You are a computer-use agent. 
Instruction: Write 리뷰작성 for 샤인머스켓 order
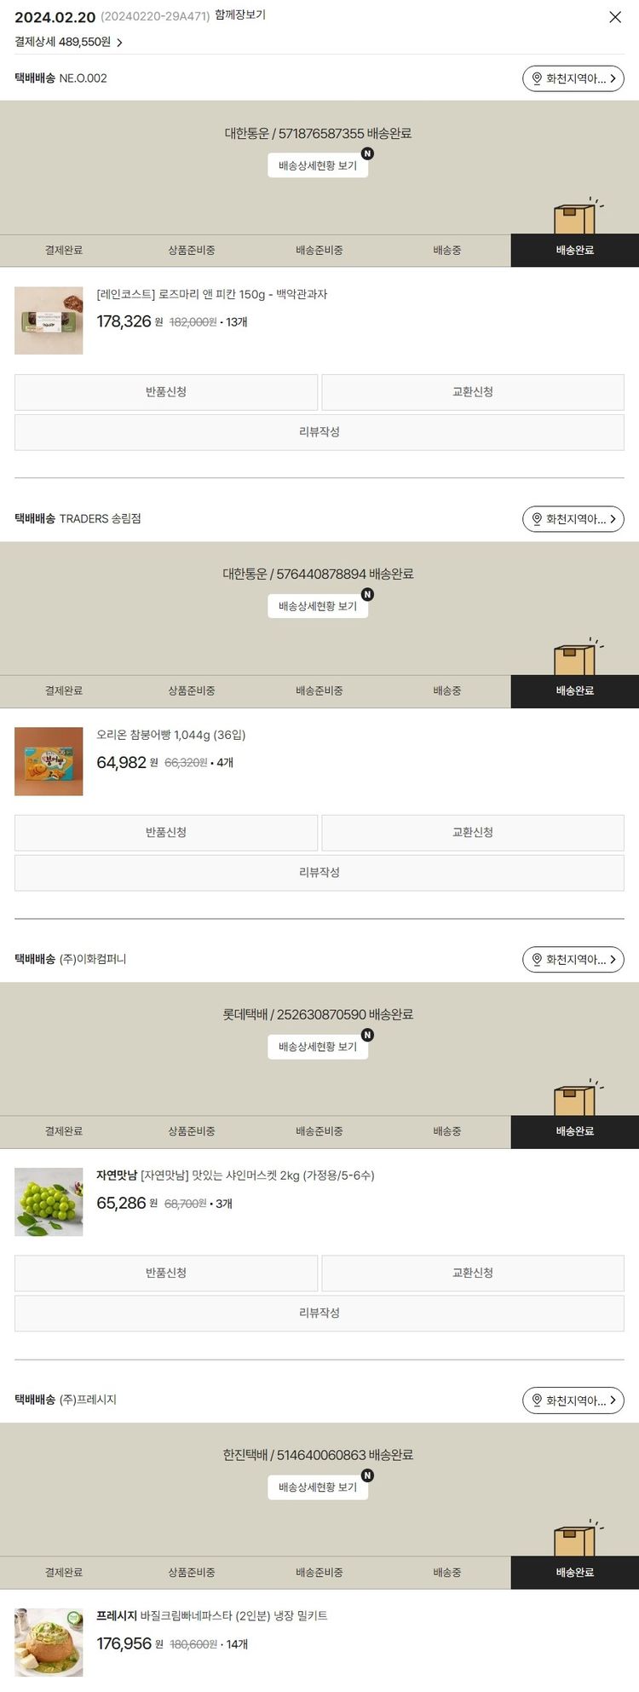[319, 1314]
